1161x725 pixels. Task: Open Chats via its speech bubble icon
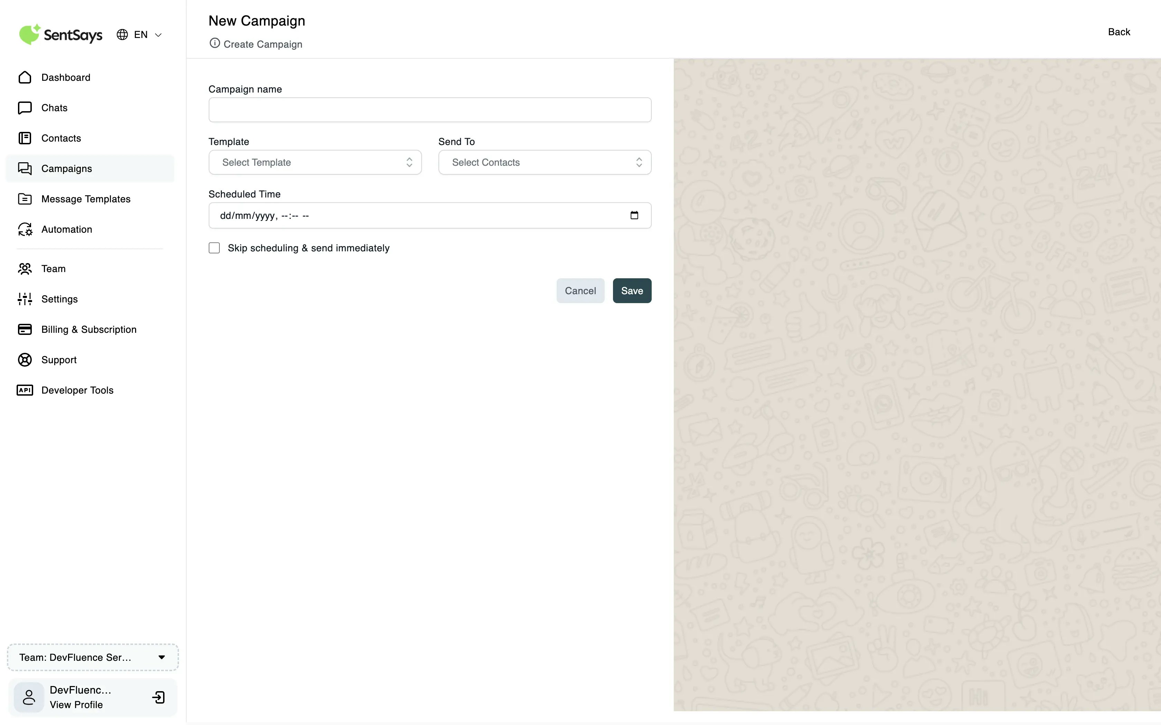tap(25, 108)
